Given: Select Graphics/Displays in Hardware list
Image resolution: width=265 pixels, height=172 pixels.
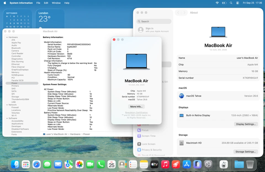Looking at the screenshot, I should tap(20, 70).
